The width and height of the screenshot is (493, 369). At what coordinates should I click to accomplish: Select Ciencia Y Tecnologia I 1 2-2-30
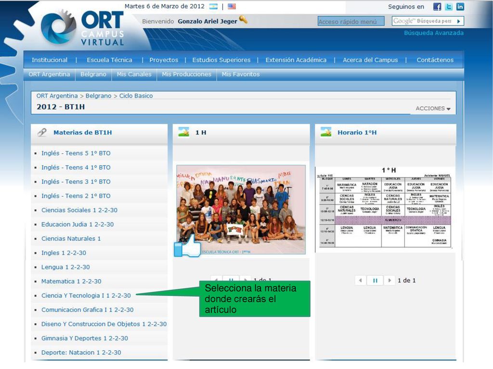click(x=86, y=295)
